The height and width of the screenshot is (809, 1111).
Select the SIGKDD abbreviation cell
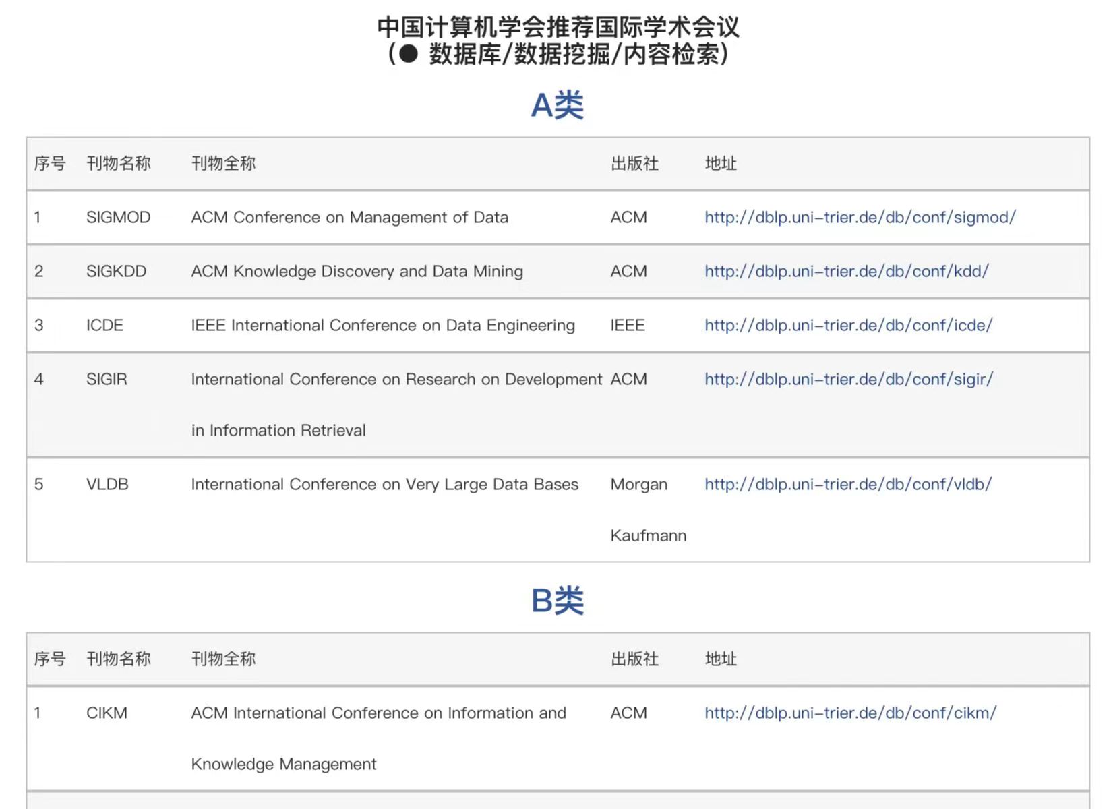pyautogui.click(x=116, y=271)
